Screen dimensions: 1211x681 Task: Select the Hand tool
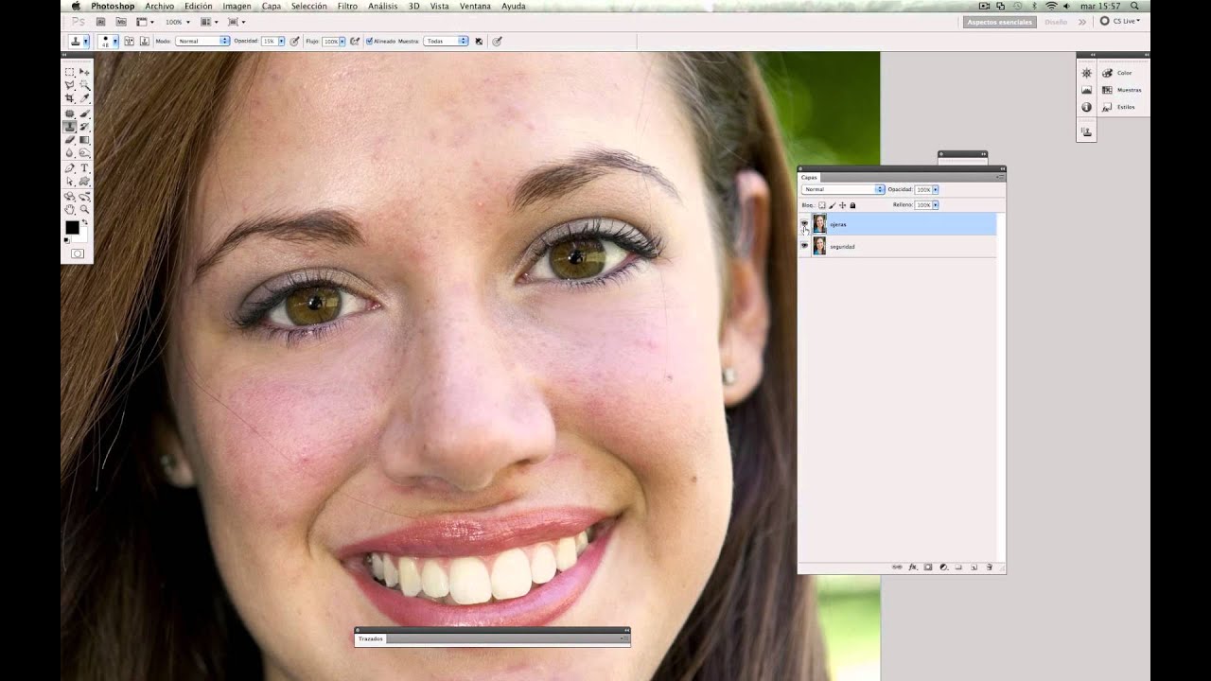[x=70, y=209]
